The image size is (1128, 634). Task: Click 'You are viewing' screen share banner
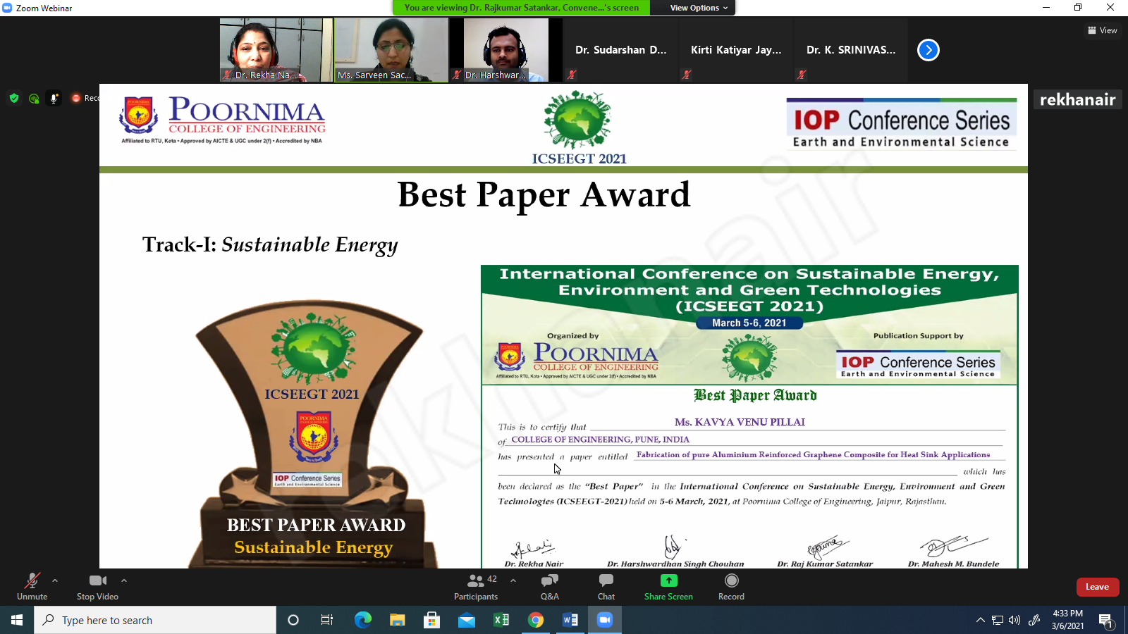522,8
